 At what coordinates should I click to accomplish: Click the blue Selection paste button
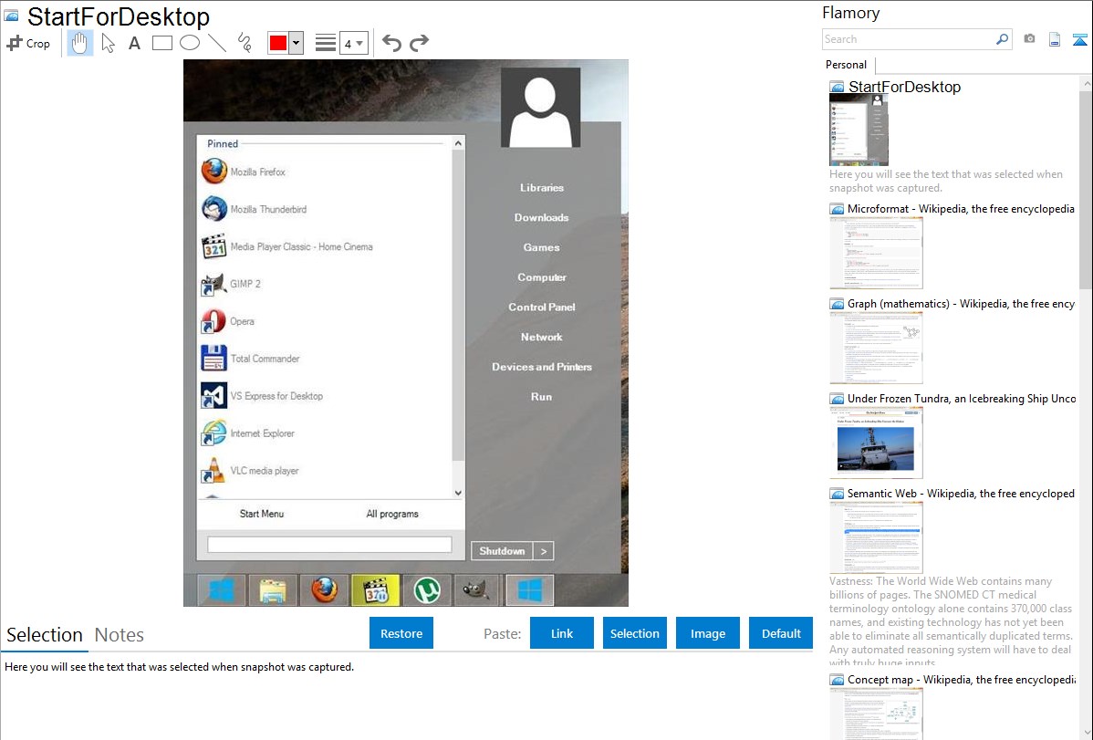634,633
